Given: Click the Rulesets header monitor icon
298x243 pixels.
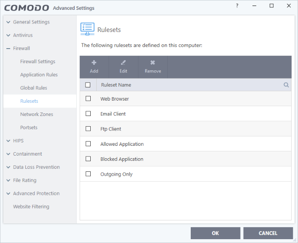Looking at the screenshot, I should pos(87,29).
